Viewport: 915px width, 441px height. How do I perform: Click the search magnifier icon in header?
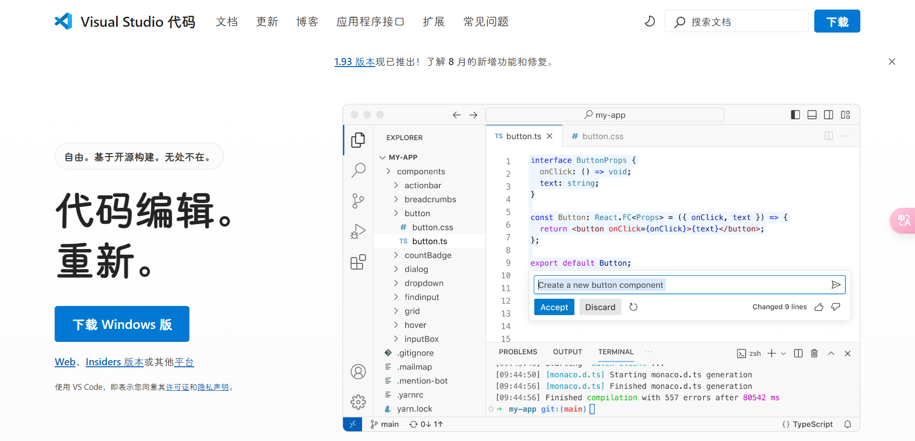pyautogui.click(x=680, y=22)
